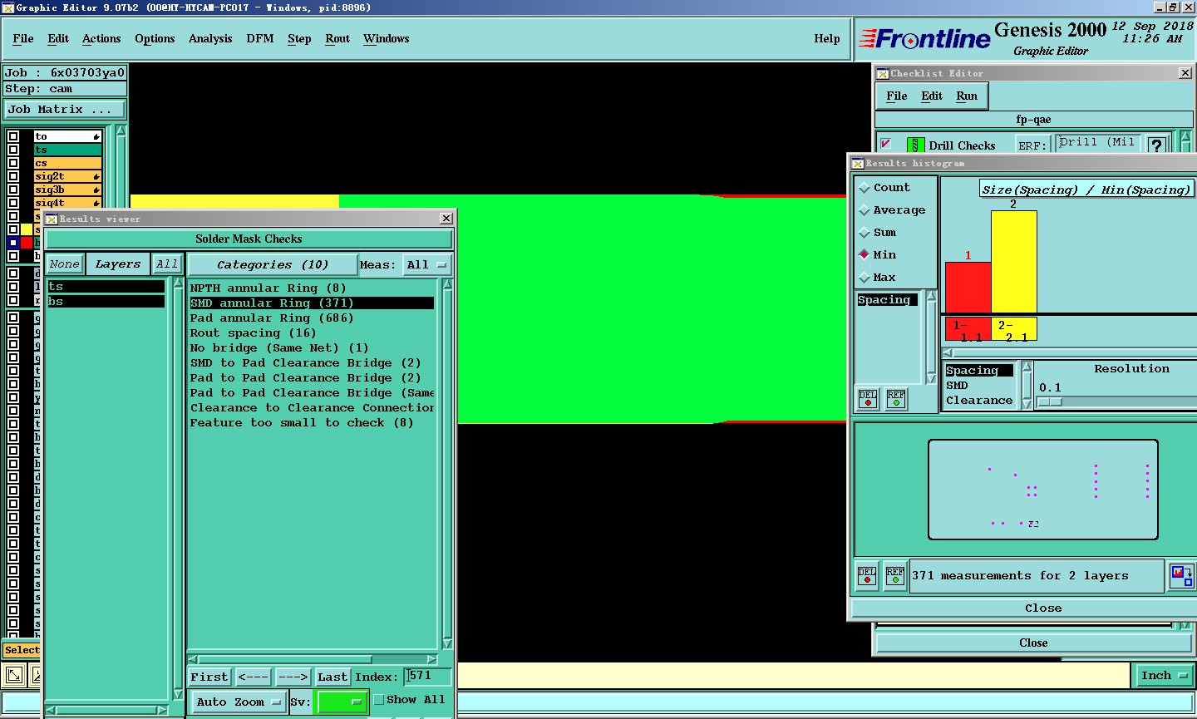
Task: Click the Results histogram window menu icon
Action: (x=858, y=163)
